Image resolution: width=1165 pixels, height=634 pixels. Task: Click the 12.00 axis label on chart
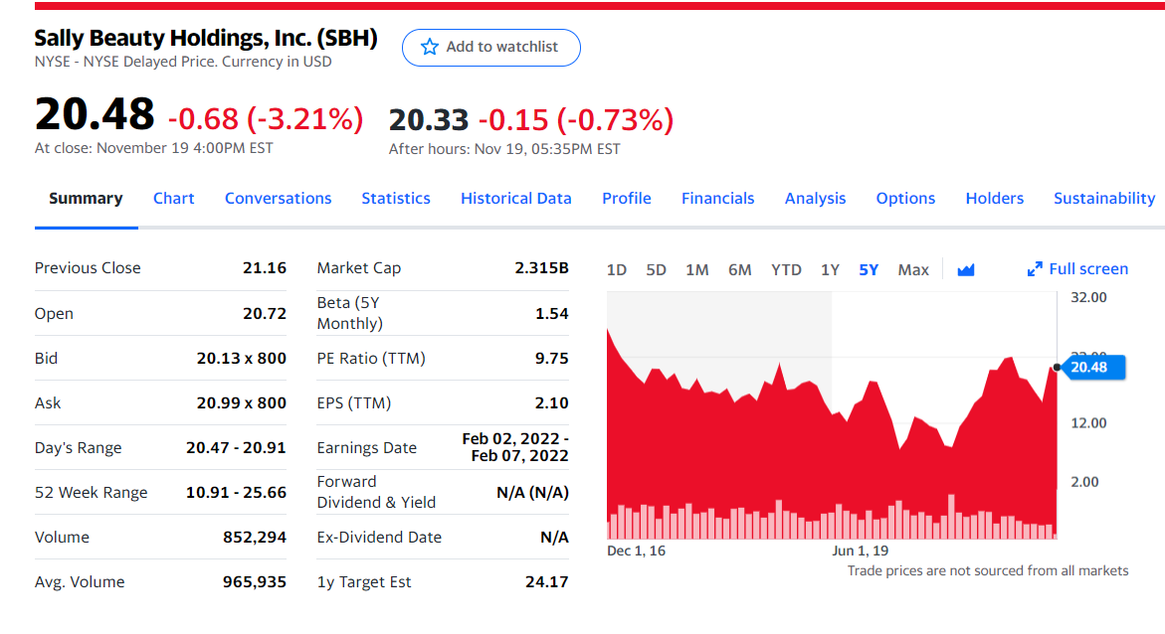coord(1088,423)
